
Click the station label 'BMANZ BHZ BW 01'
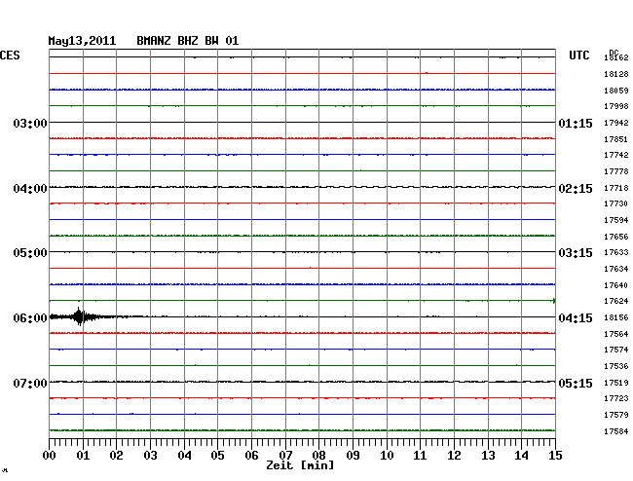tap(188, 41)
